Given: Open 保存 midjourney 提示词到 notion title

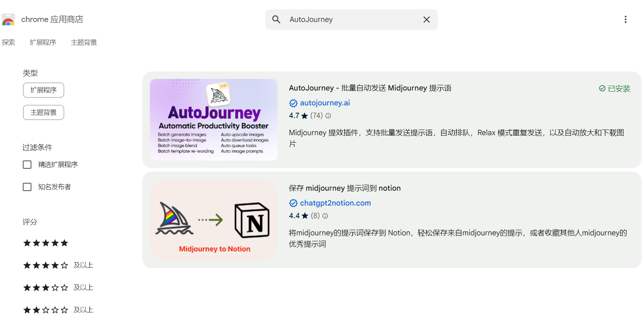Looking at the screenshot, I should 345,188.
